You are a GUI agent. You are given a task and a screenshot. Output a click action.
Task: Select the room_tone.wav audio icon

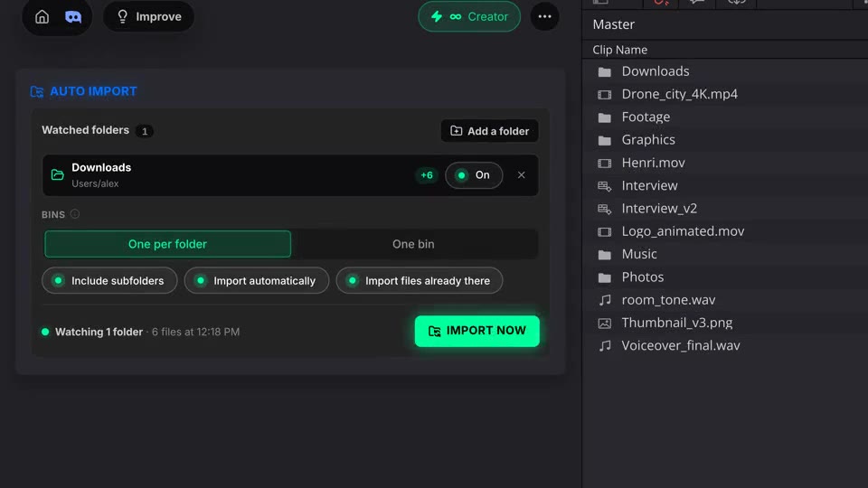(605, 300)
